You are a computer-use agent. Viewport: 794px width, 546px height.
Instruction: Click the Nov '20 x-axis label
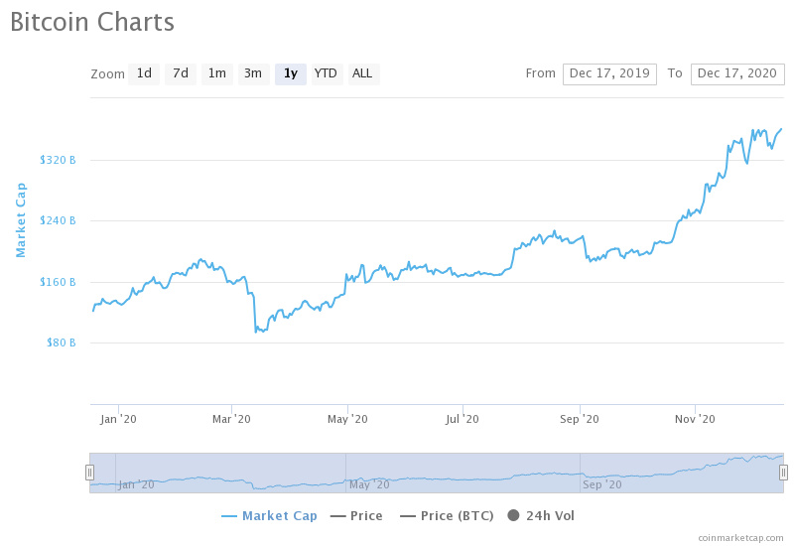(695, 419)
